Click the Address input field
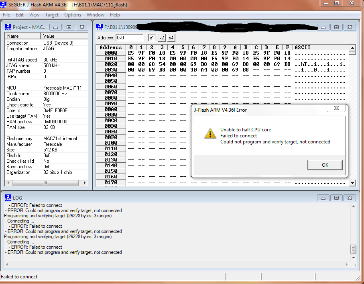Screen dimensions: 364x284 coord(130,38)
